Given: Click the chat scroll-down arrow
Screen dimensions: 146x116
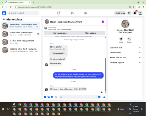Looking at the screenshot, I should tap(105, 93).
